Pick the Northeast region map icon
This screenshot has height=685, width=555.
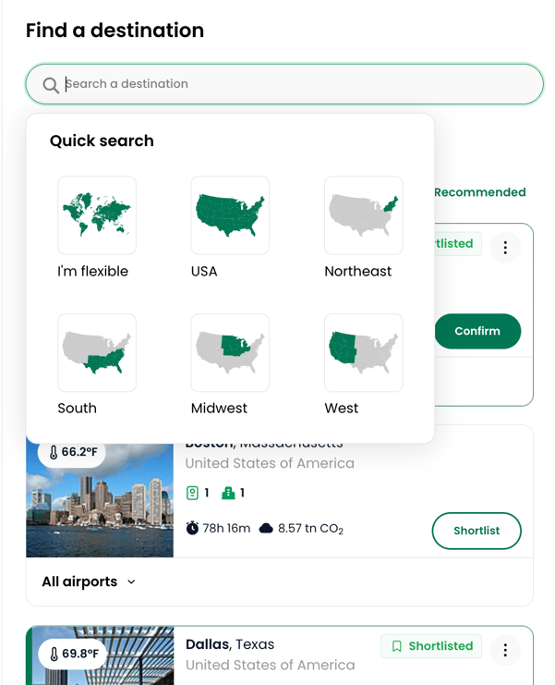point(364,215)
